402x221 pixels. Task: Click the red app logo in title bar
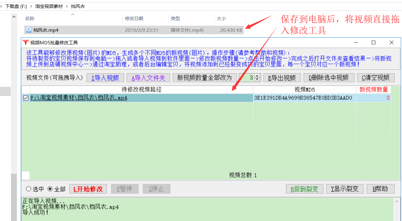(25, 43)
